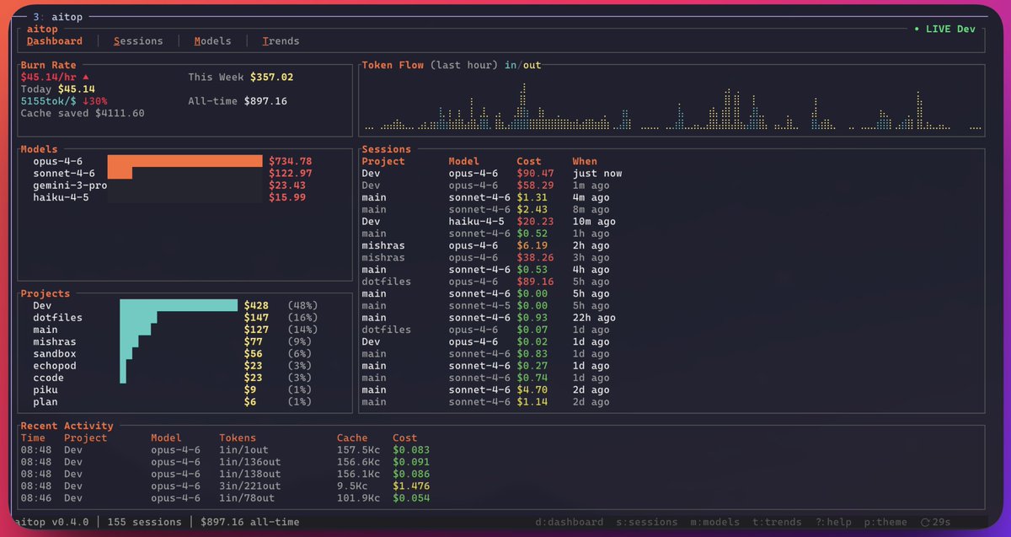This screenshot has width=1011, height=537.
Task: Click the Cost column header in Sessions
Action: pos(529,161)
